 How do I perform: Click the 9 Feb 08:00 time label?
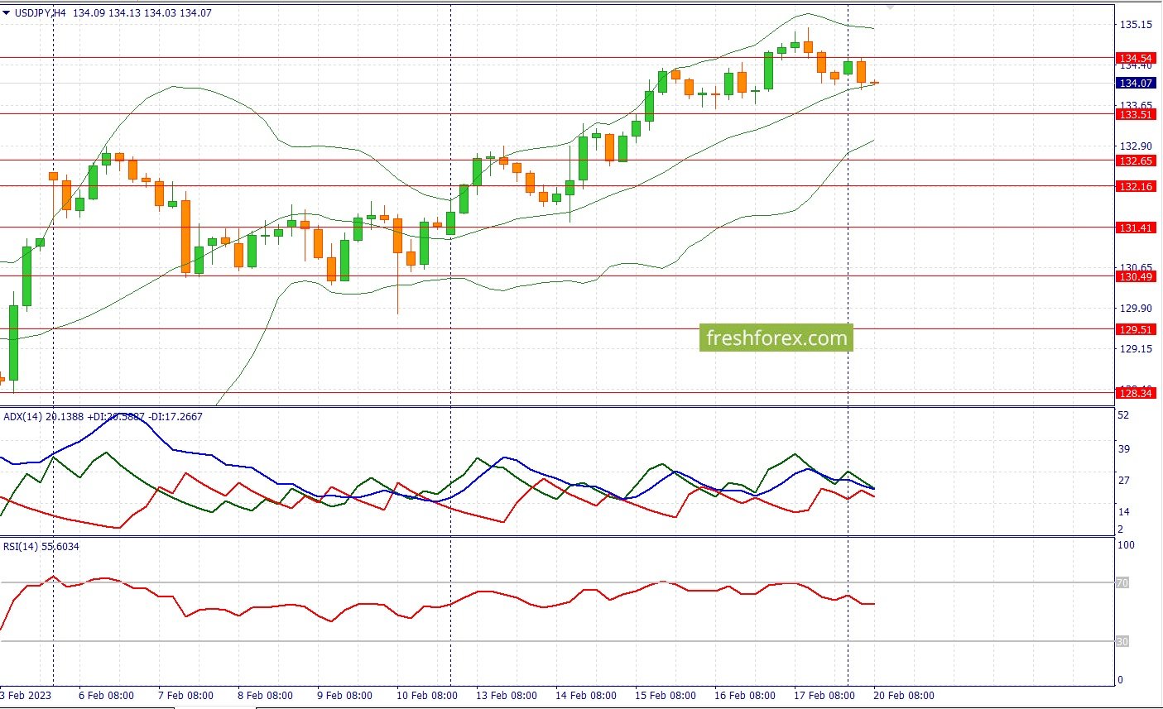[344, 696]
